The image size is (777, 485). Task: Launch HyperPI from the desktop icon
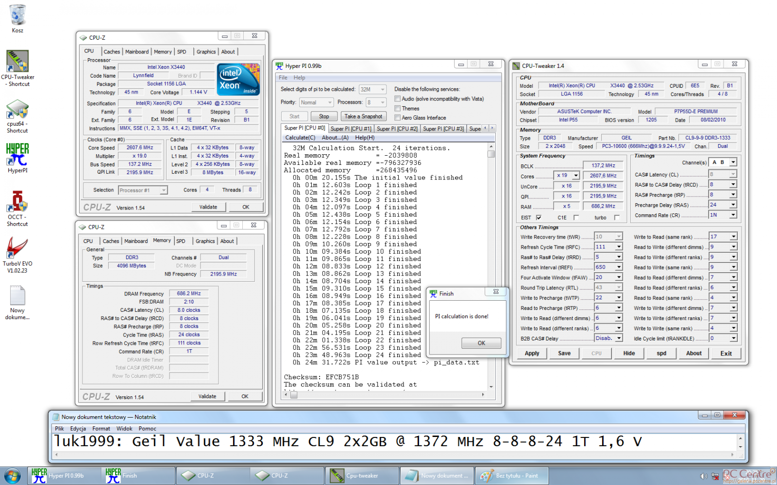pos(17,155)
